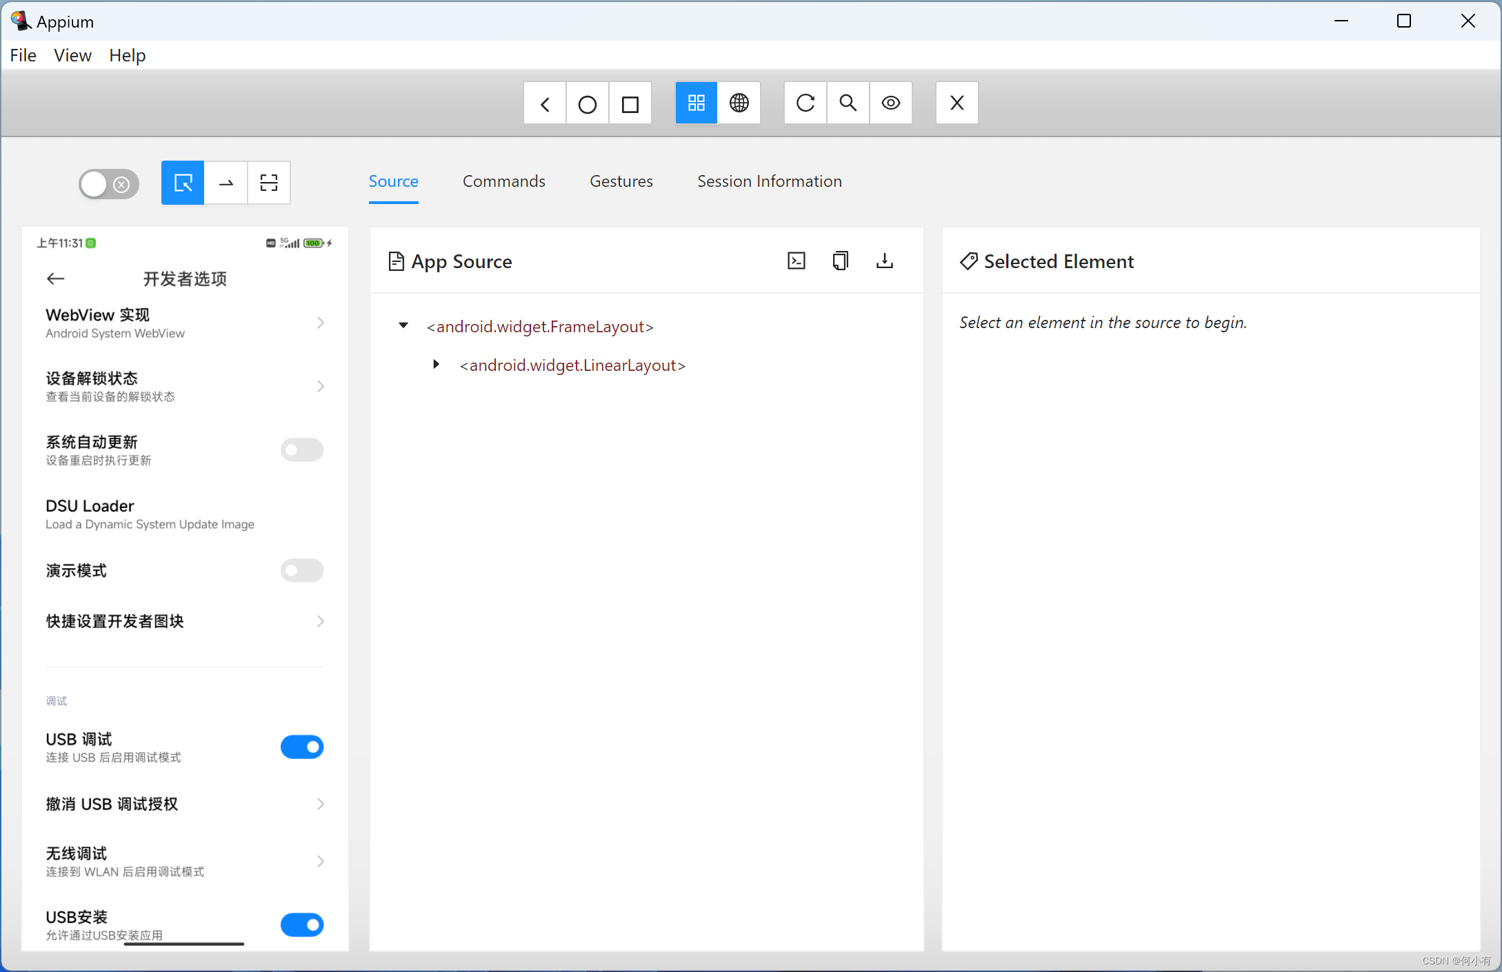This screenshot has width=1502, height=972.
Task: Click the accessibility/eye inspector icon
Action: pyautogui.click(x=891, y=103)
